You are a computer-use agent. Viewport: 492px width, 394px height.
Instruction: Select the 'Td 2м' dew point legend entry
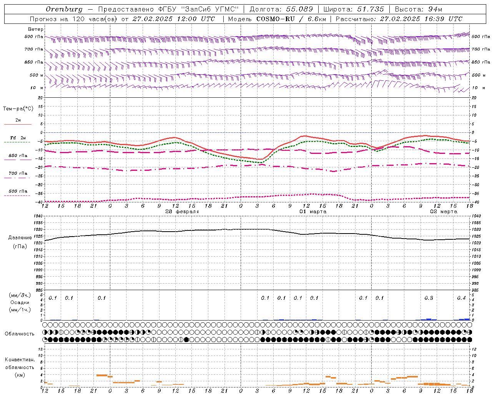point(18,138)
